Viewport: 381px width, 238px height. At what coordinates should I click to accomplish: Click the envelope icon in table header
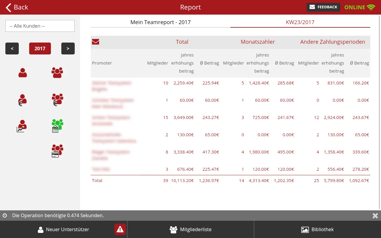click(96, 42)
